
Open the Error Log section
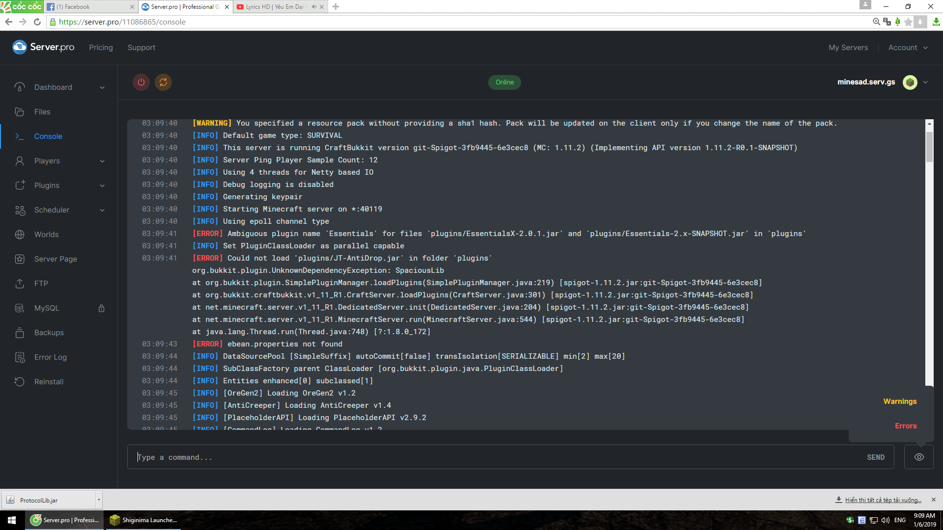50,357
